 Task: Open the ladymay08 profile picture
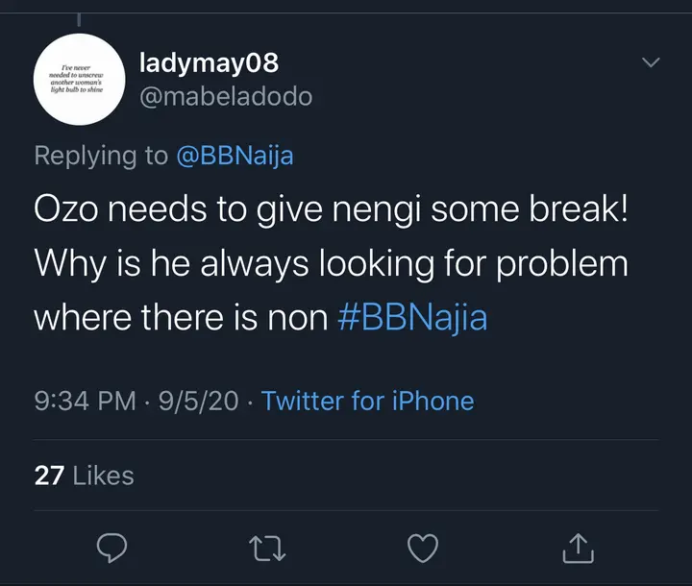click(x=75, y=79)
